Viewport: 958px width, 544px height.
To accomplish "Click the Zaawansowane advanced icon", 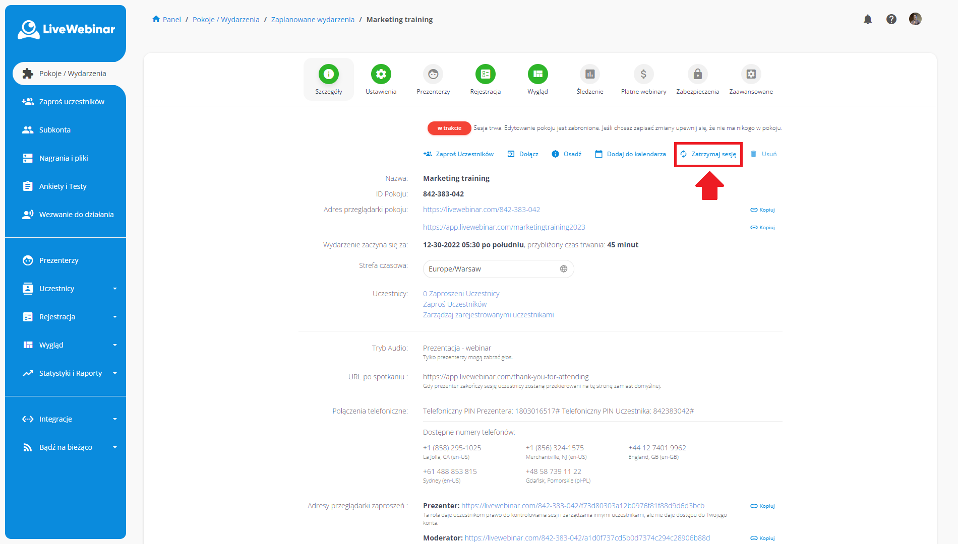I will [x=751, y=75].
